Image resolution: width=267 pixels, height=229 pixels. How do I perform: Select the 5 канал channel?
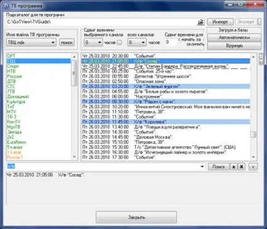point(39,147)
